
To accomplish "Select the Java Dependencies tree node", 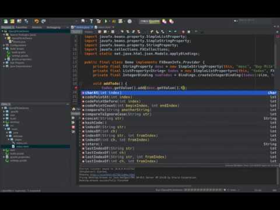I will [21, 66].
